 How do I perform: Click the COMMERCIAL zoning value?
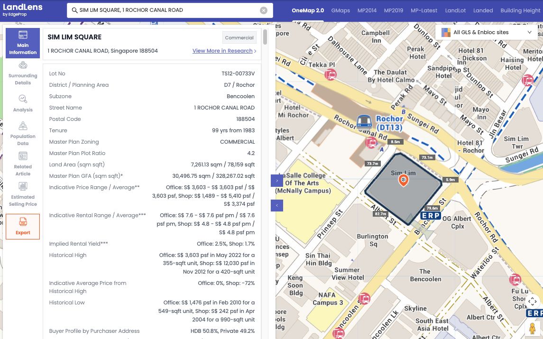tap(238, 142)
